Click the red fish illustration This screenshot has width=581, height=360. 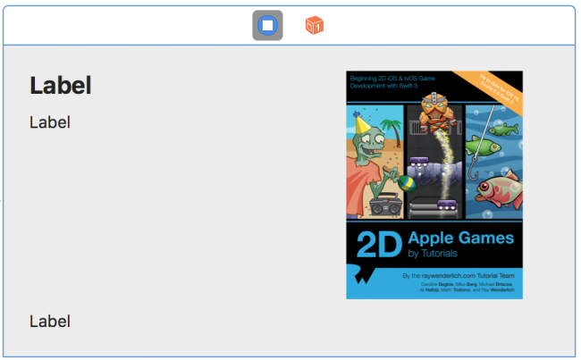(499, 190)
